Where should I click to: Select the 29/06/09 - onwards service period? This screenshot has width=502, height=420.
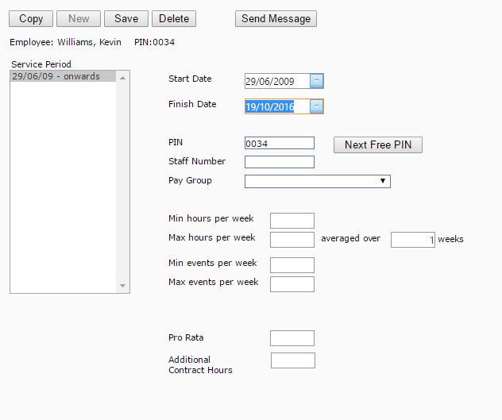68,76
